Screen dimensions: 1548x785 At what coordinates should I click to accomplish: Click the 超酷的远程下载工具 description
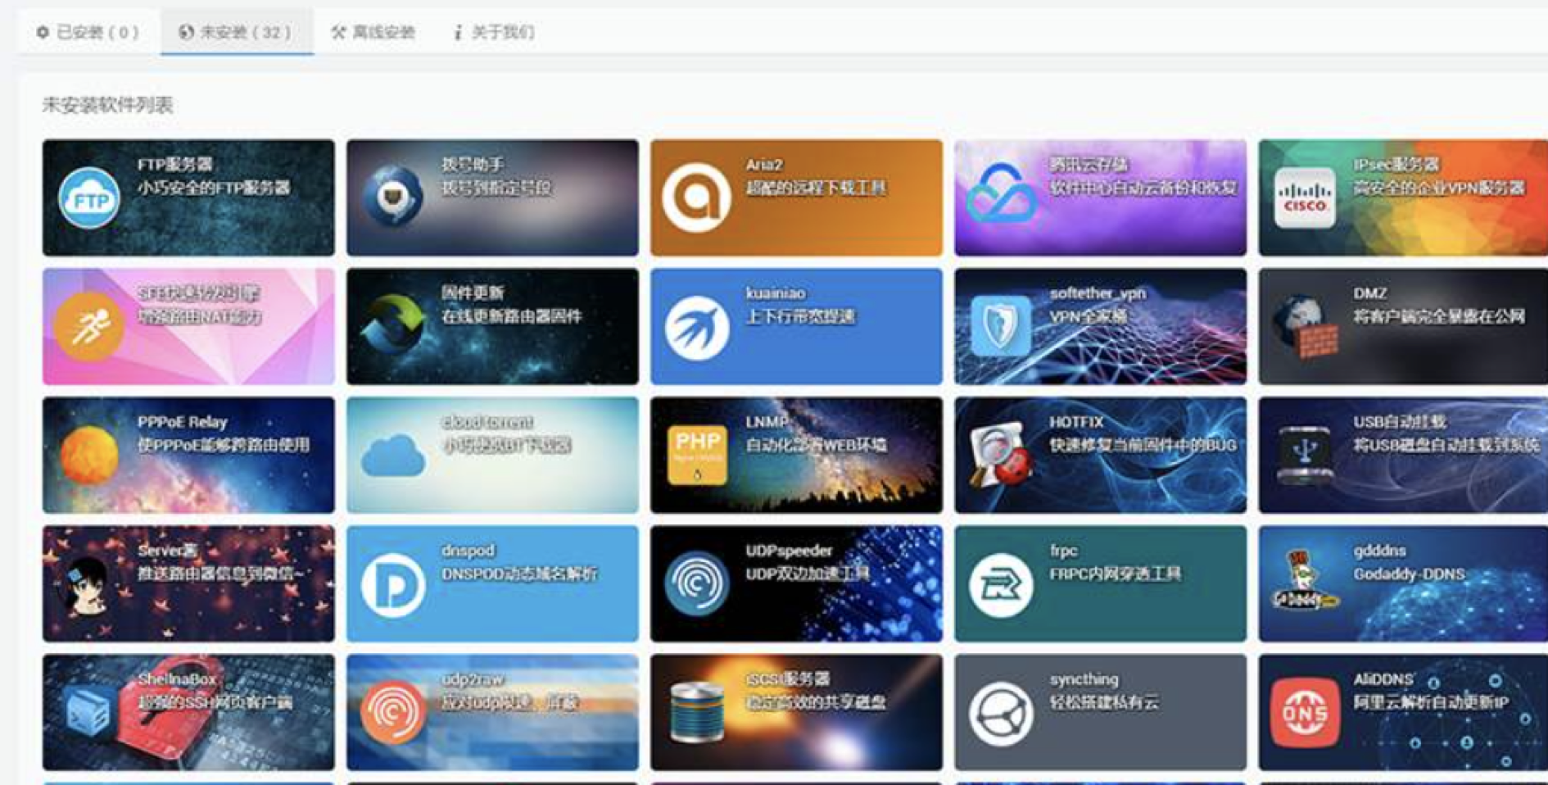click(x=816, y=188)
